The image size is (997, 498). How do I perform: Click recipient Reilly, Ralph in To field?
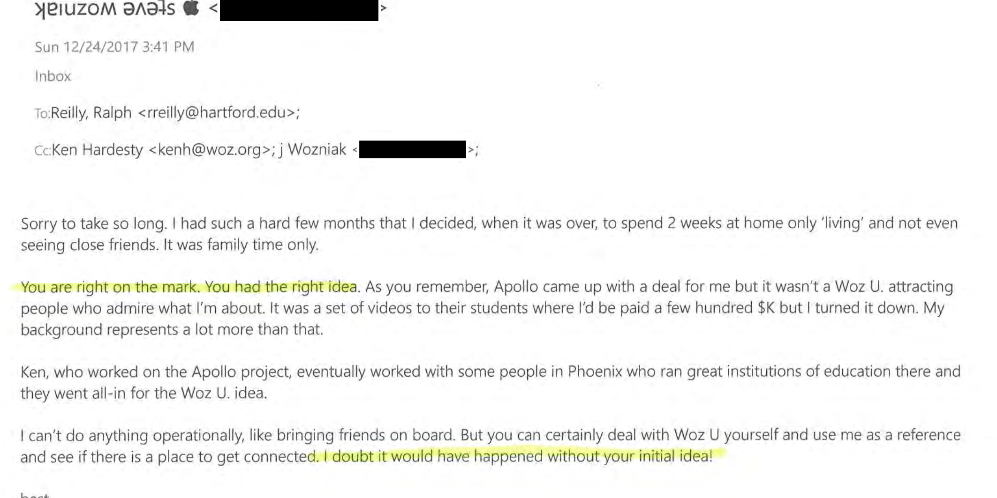click(91, 113)
